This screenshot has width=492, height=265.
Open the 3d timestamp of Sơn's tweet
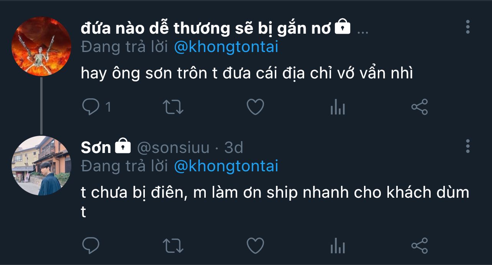(234, 147)
